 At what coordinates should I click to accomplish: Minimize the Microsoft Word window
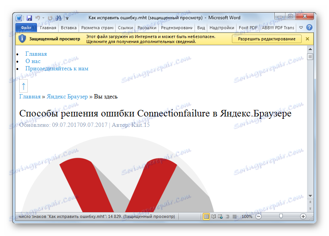pos(280,17)
